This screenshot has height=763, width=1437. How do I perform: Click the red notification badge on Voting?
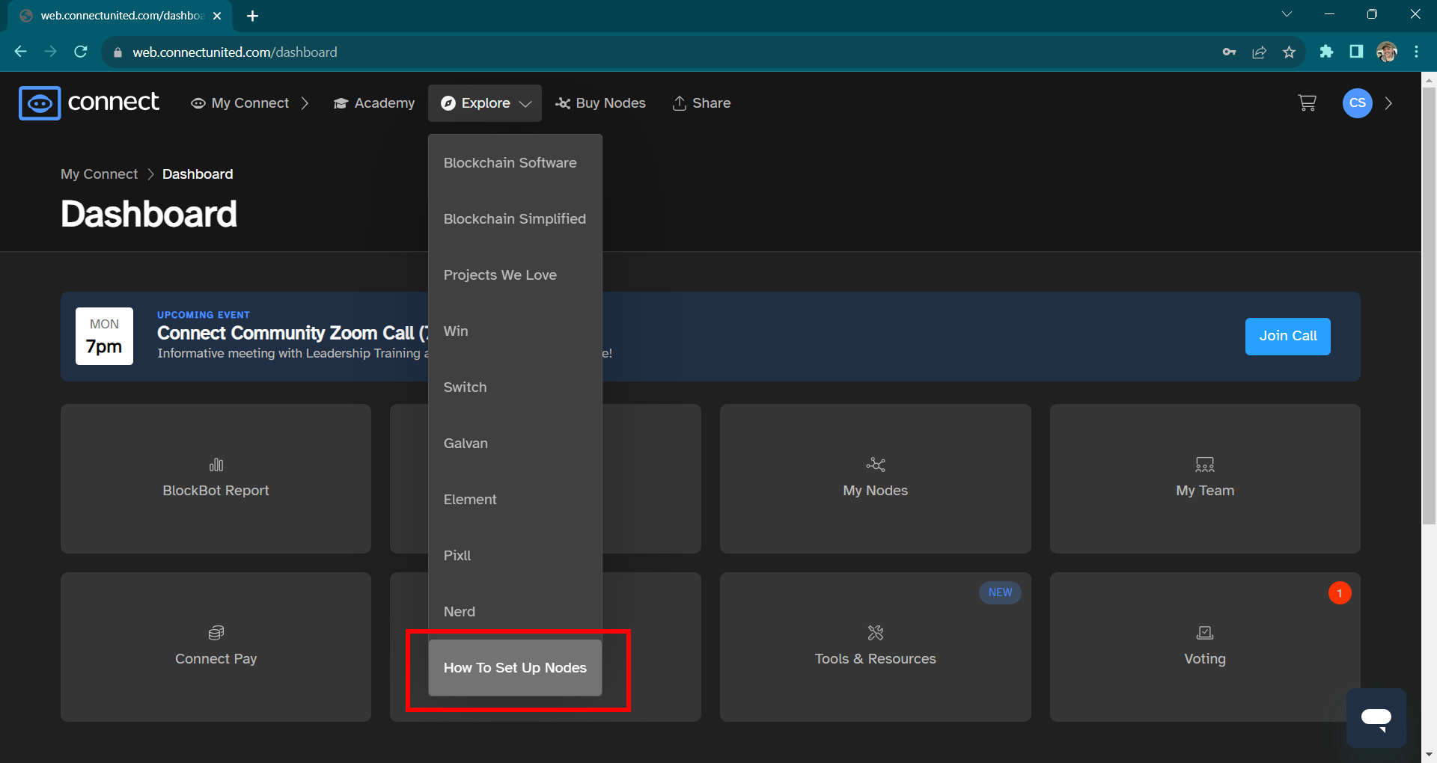click(1340, 593)
